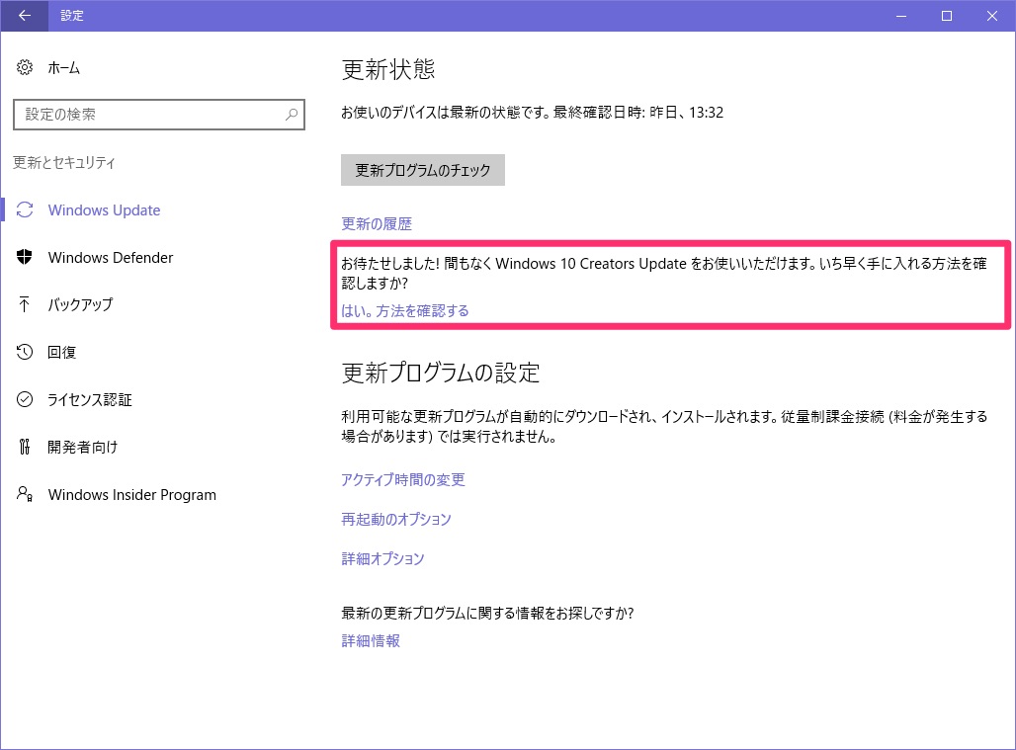Open Windows Defender settings
1016x750 pixels.
(x=110, y=257)
